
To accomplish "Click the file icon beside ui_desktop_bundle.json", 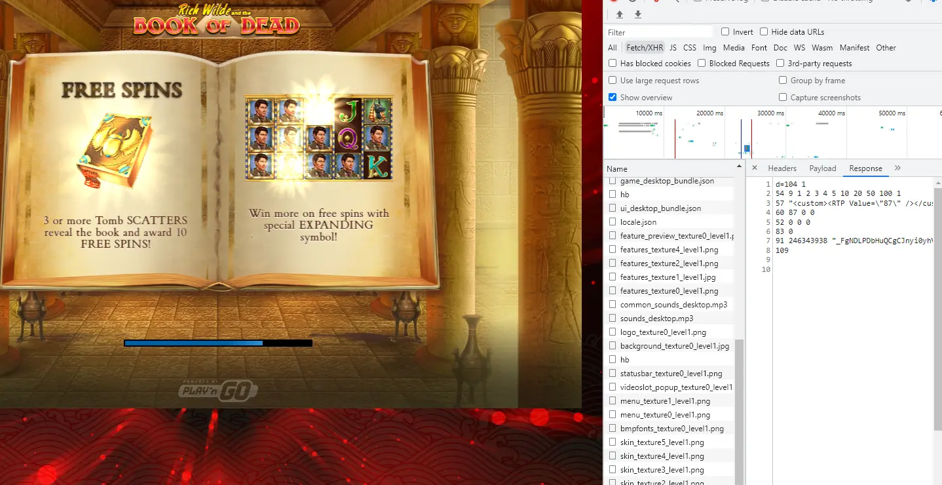I will tap(612, 208).
